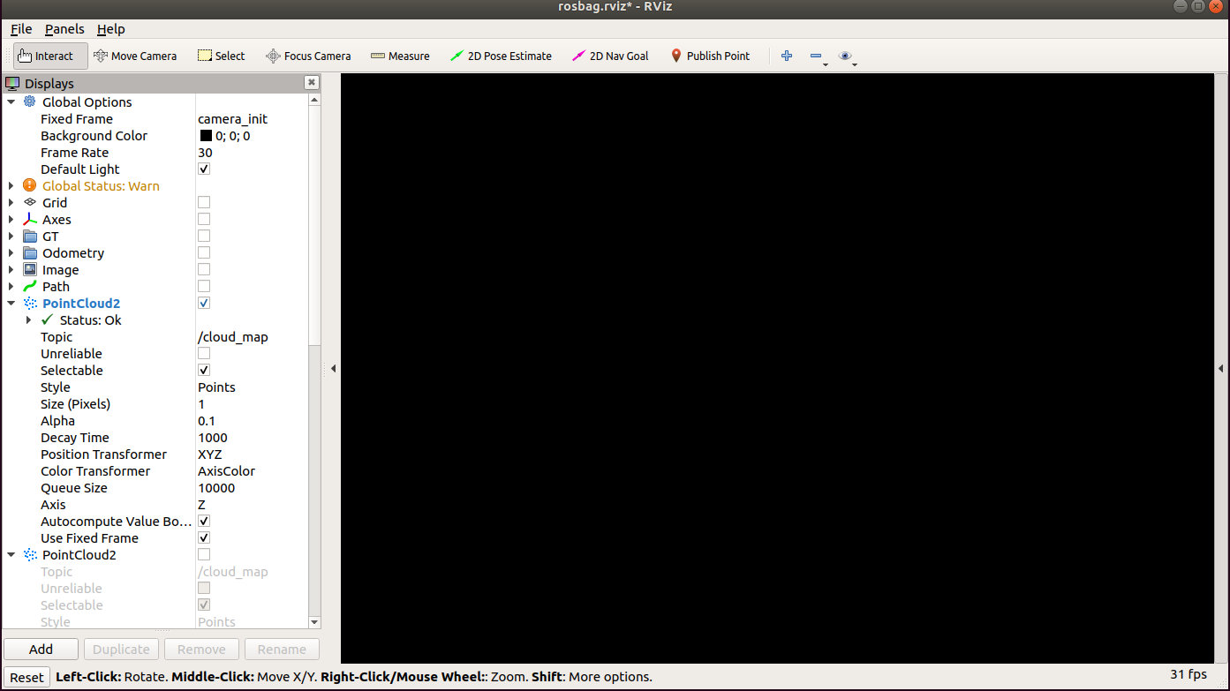Show the Odometry display

click(204, 252)
